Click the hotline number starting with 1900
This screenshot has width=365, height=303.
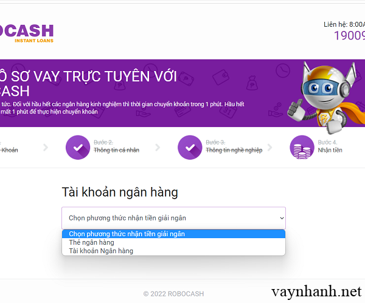click(x=349, y=36)
